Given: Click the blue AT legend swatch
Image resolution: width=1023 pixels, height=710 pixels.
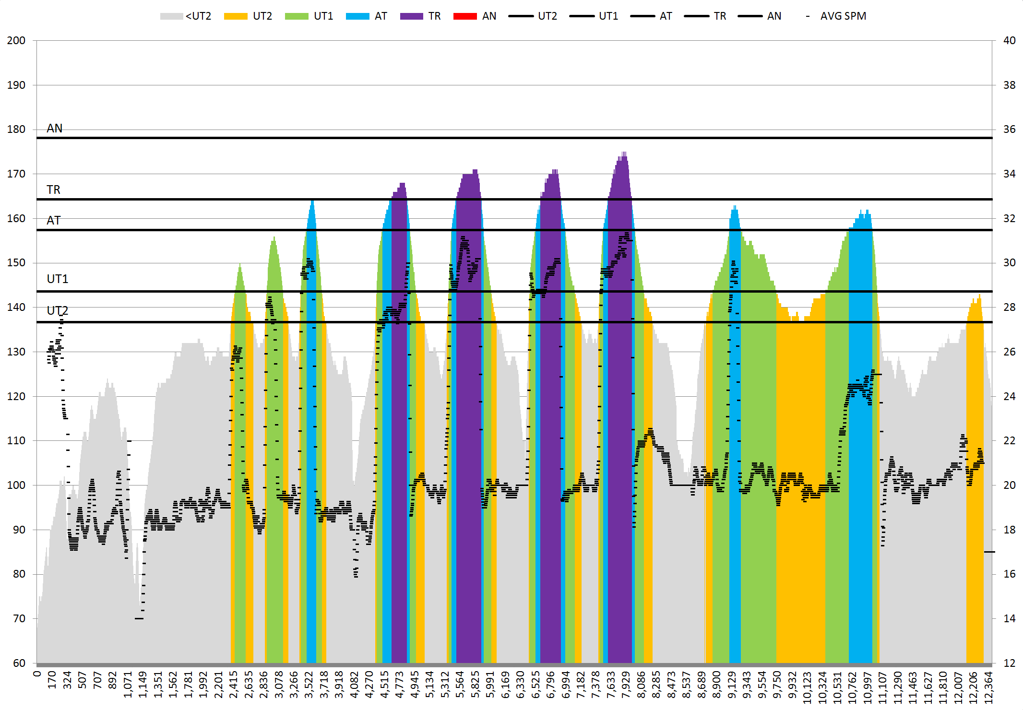Looking at the screenshot, I should point(357,16).
